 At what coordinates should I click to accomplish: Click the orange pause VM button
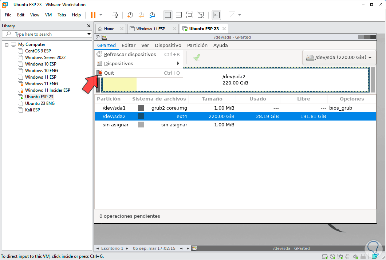93,15
